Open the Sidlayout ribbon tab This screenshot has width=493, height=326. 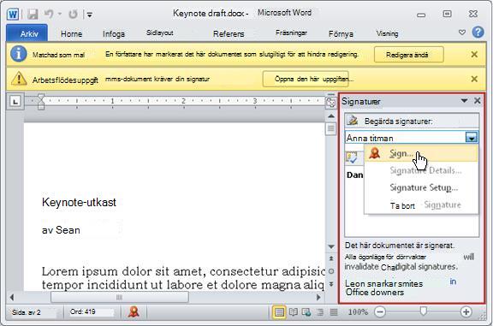160,33
